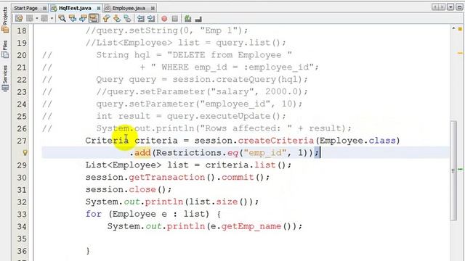
Task: Go to the last edit location
Action: [19, 19]
